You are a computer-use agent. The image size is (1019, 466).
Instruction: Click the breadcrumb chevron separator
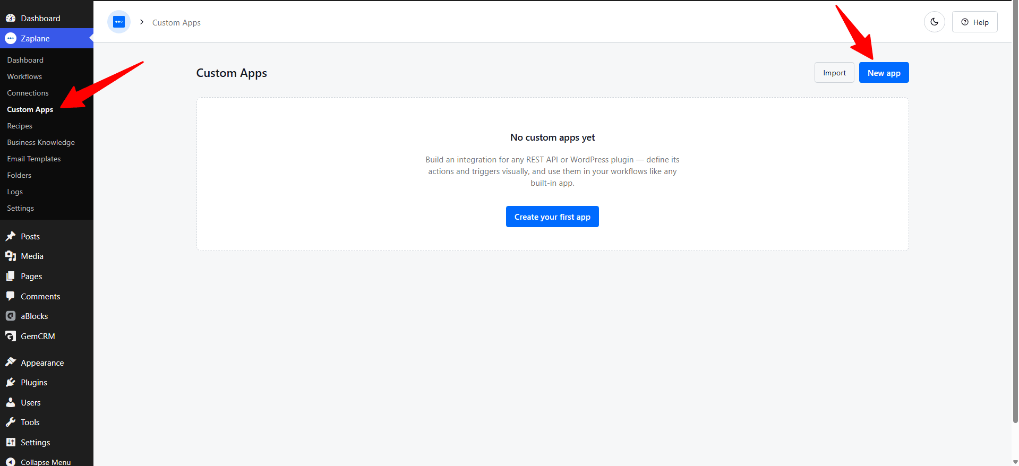[142, 22]
